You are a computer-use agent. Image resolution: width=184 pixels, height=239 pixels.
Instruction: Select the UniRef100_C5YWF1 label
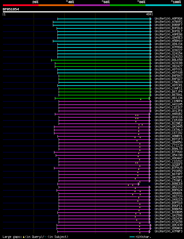coord(168,181)
